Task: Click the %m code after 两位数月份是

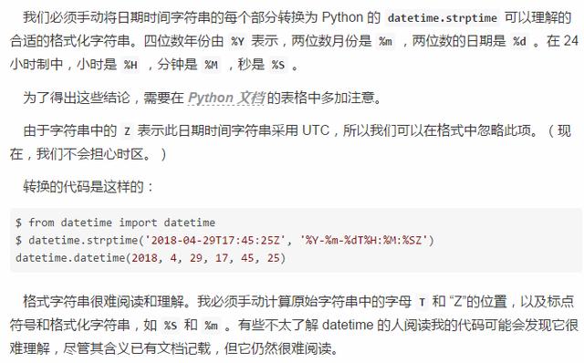Action: pyautogui.click(x=385, y=41)
